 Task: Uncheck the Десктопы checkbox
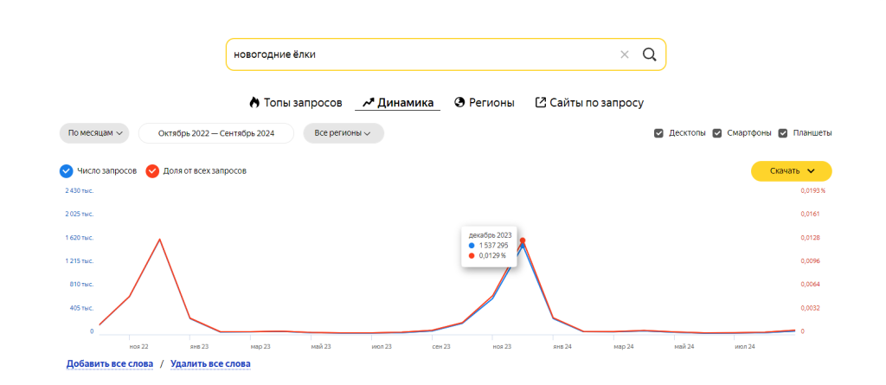(x=659, y=133)
